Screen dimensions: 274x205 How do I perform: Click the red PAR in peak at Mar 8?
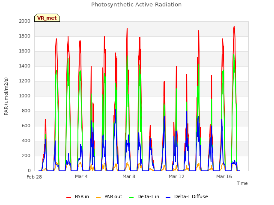(127, 28)
